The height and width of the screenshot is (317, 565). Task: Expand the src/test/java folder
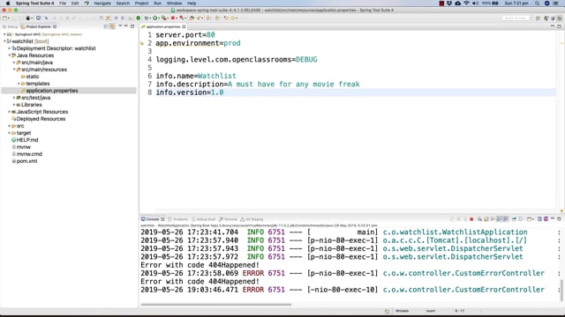click(14, 98)
